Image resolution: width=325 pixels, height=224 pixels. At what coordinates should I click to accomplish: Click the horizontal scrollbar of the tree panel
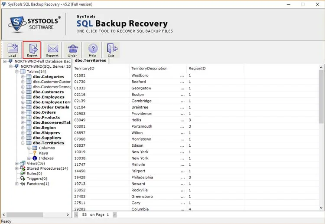(36, 214)
